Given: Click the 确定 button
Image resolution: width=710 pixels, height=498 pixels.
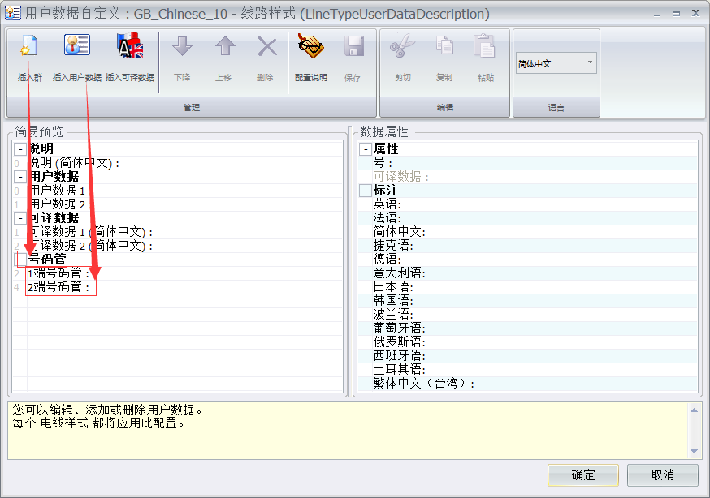Looking at the screenshot, I should (x=582, y=474).
